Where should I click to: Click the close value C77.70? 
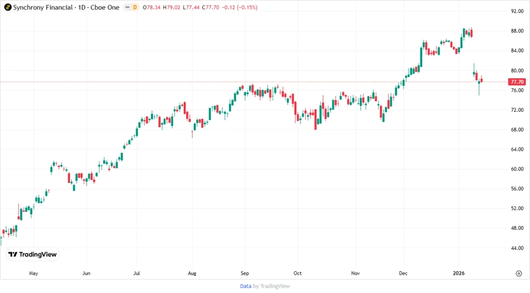tap(211, 7)
